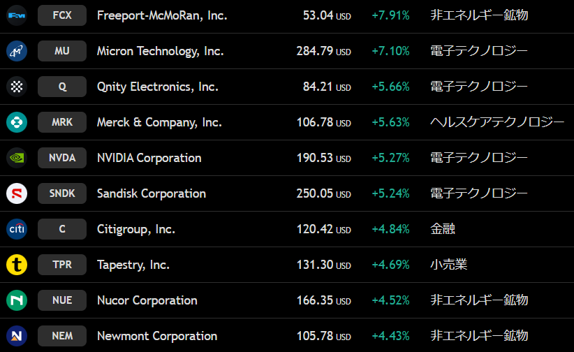Select the NVDA ticker badge
The image size is (574, 352).
click(x=62, y=158)
